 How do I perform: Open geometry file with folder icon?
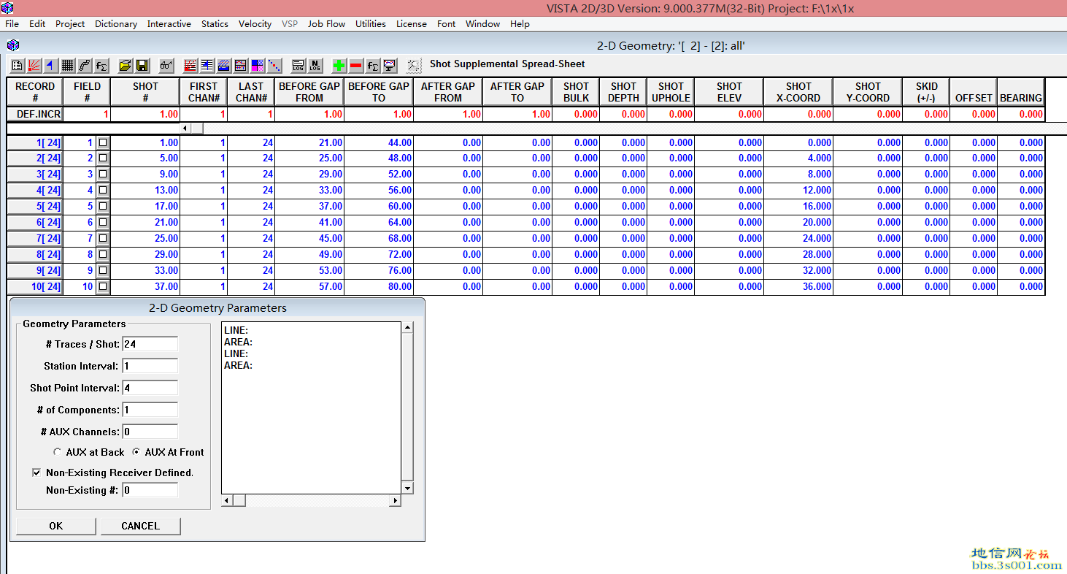[x=126, y=66]
